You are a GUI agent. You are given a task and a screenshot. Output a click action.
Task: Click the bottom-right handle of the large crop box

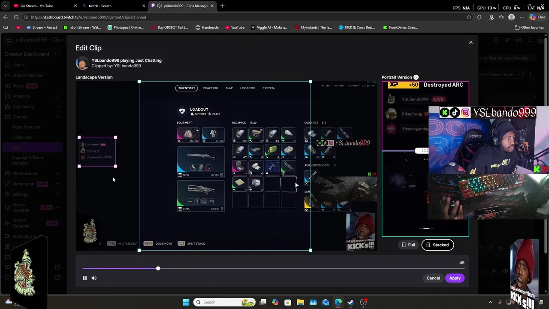[311, 250]
